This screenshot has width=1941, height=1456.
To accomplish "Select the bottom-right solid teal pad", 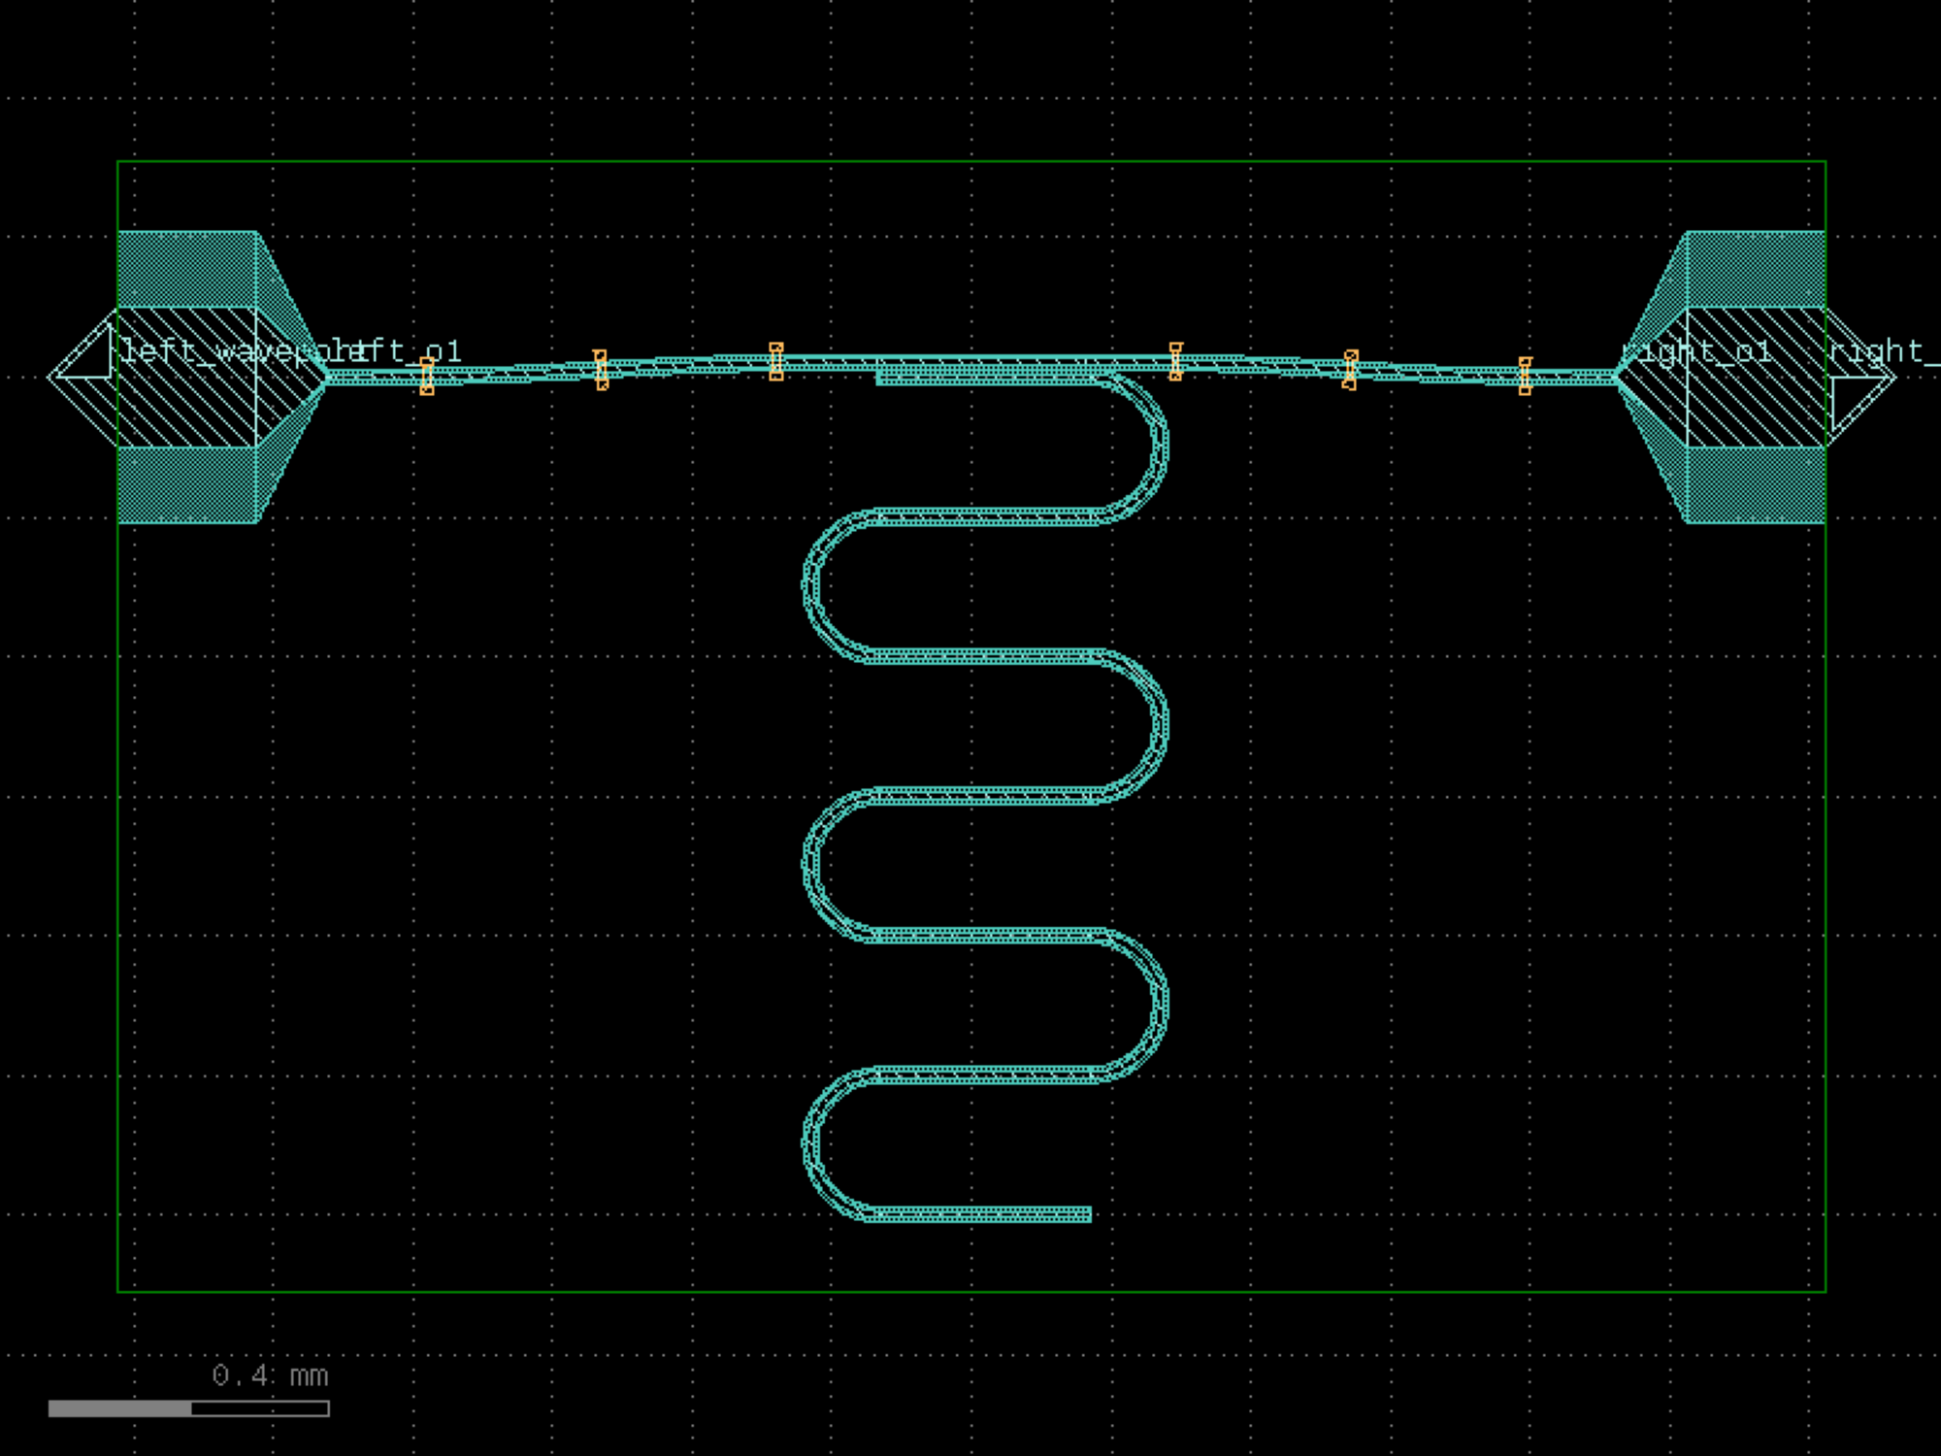I will 1755,485.
